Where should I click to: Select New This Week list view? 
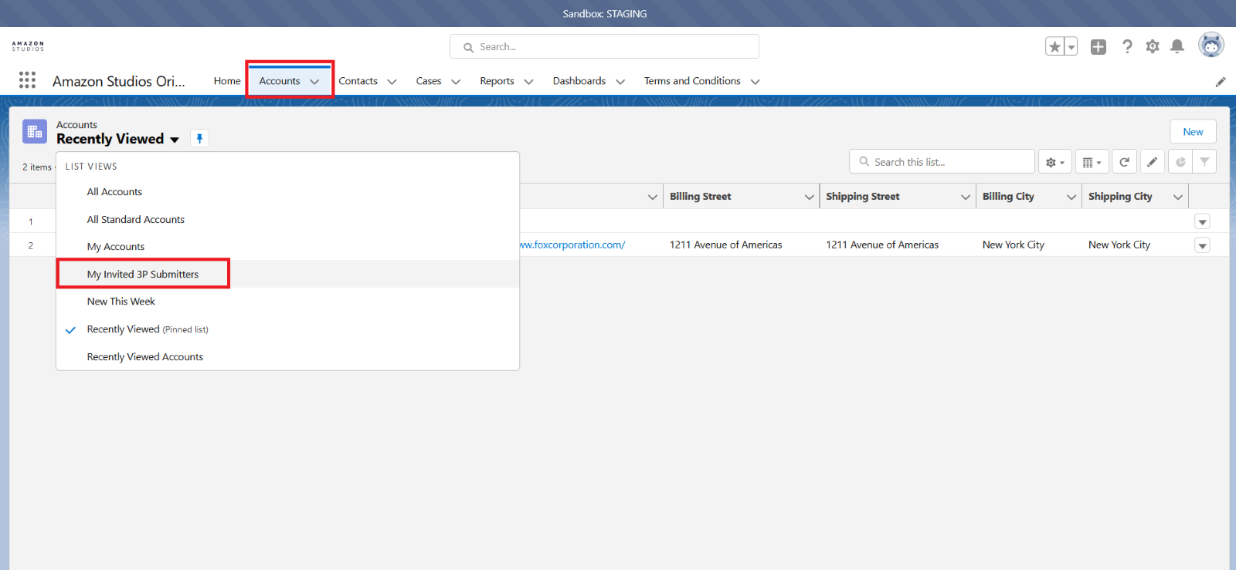[x=287, y=302]
